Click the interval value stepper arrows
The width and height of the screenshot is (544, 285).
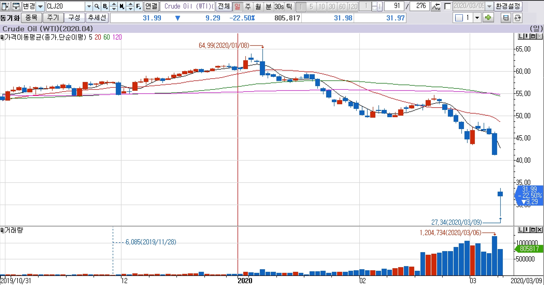coord(374,6)
